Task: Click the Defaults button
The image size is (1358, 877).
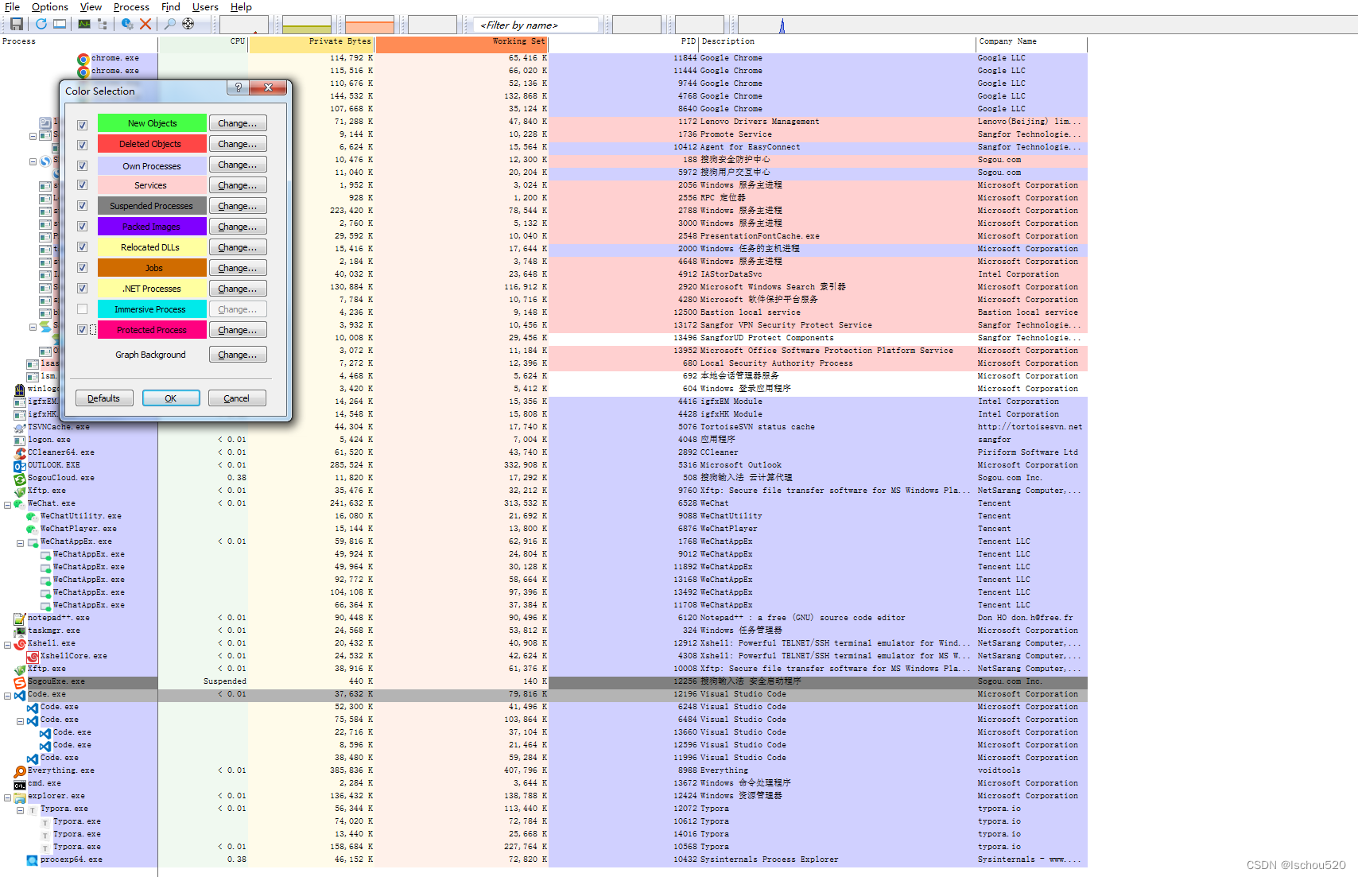Action: click(x=104, y=398)
